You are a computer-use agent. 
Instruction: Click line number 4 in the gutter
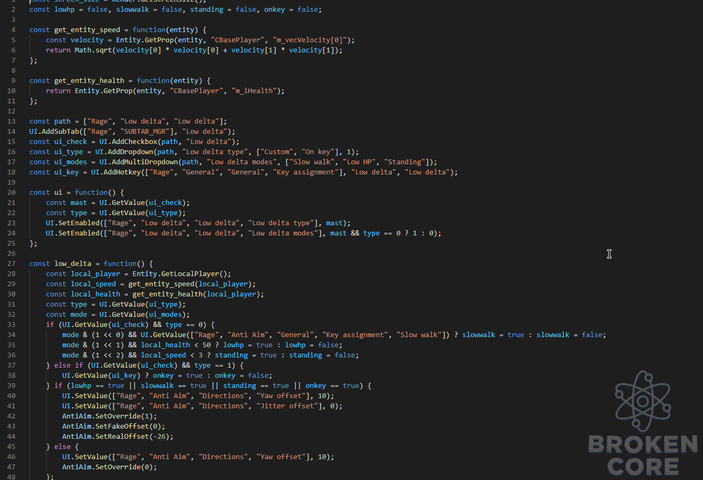click(x=13, y=30)
